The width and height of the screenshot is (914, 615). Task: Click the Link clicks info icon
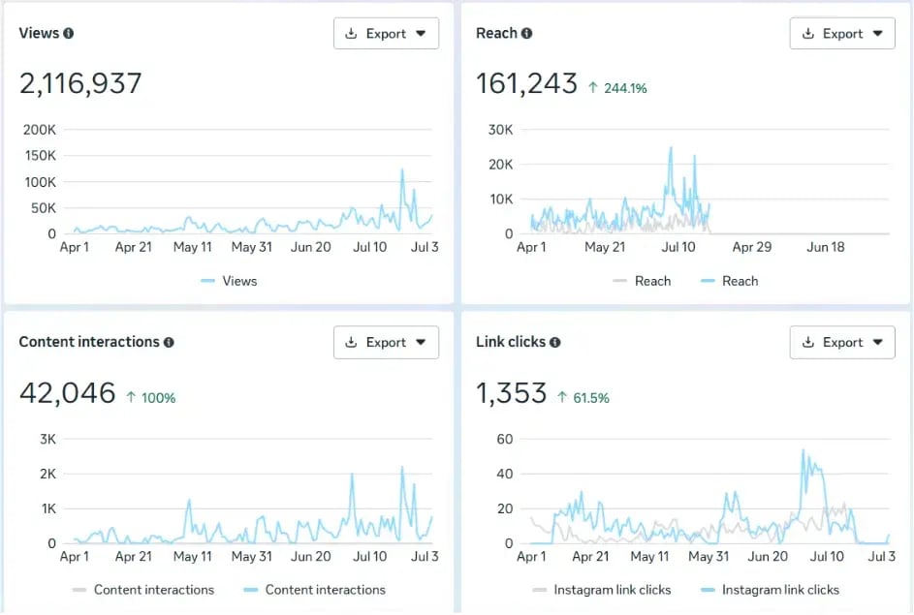(555, 343)
